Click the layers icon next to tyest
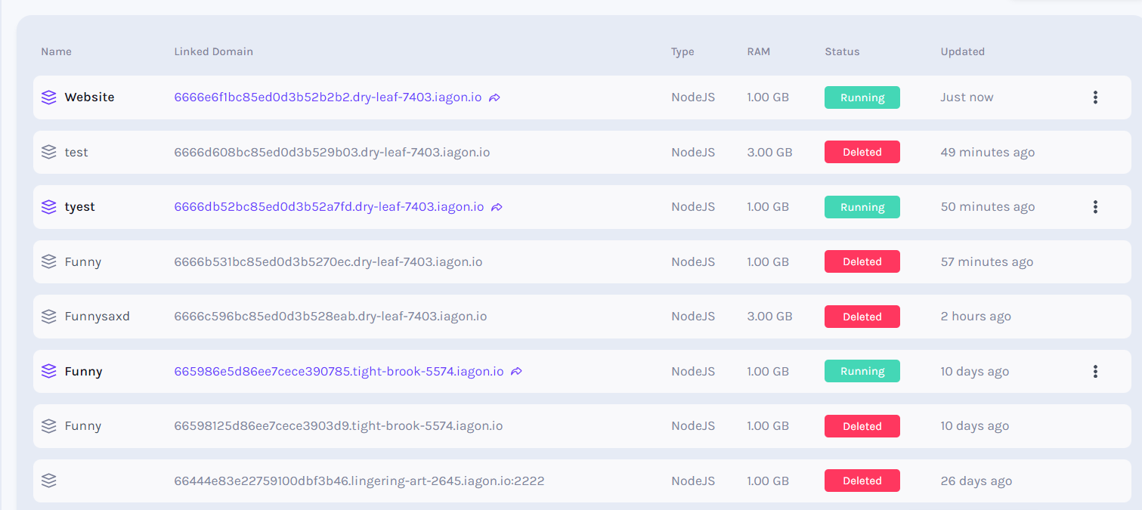This screenshot has width=1142, height=510. click(x=49, y=207)
